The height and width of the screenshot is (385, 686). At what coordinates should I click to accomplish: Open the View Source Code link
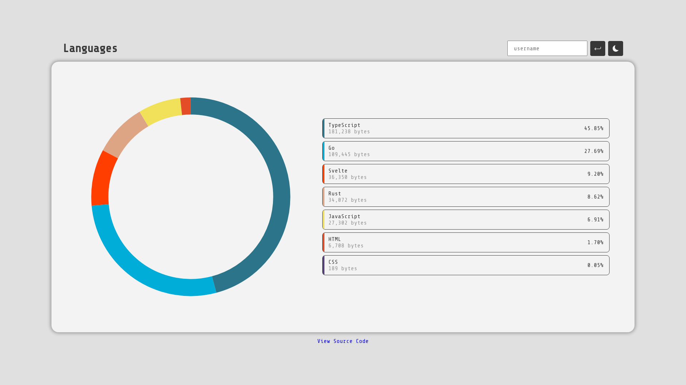[343, 341]
